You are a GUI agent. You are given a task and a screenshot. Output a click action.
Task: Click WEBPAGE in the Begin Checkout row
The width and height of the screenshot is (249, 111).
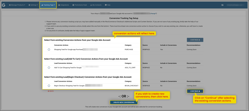[146, 85]
